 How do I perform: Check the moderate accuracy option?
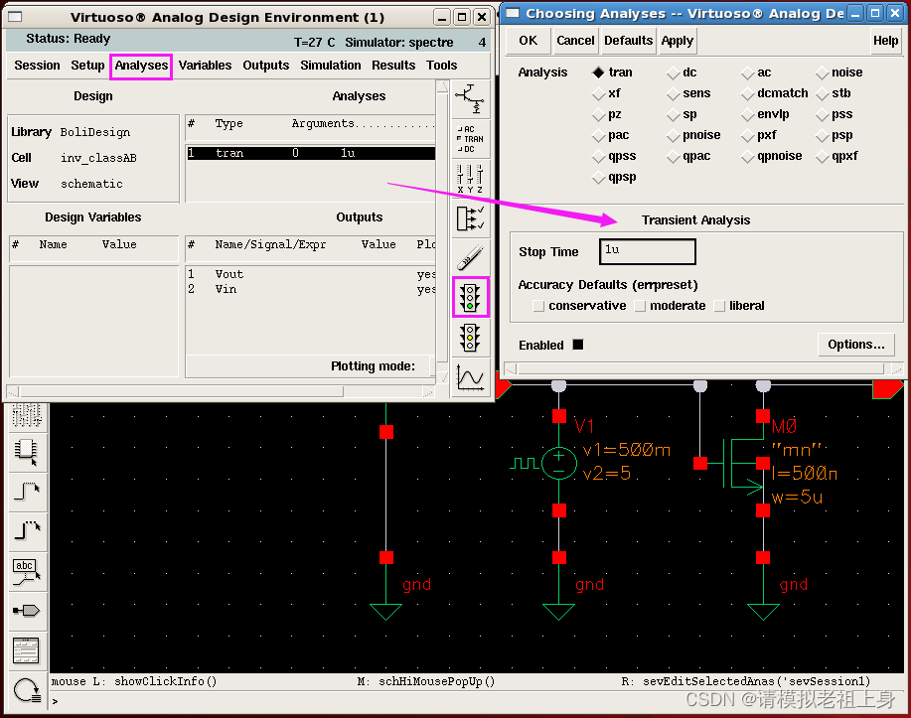(x=640, y=306)
